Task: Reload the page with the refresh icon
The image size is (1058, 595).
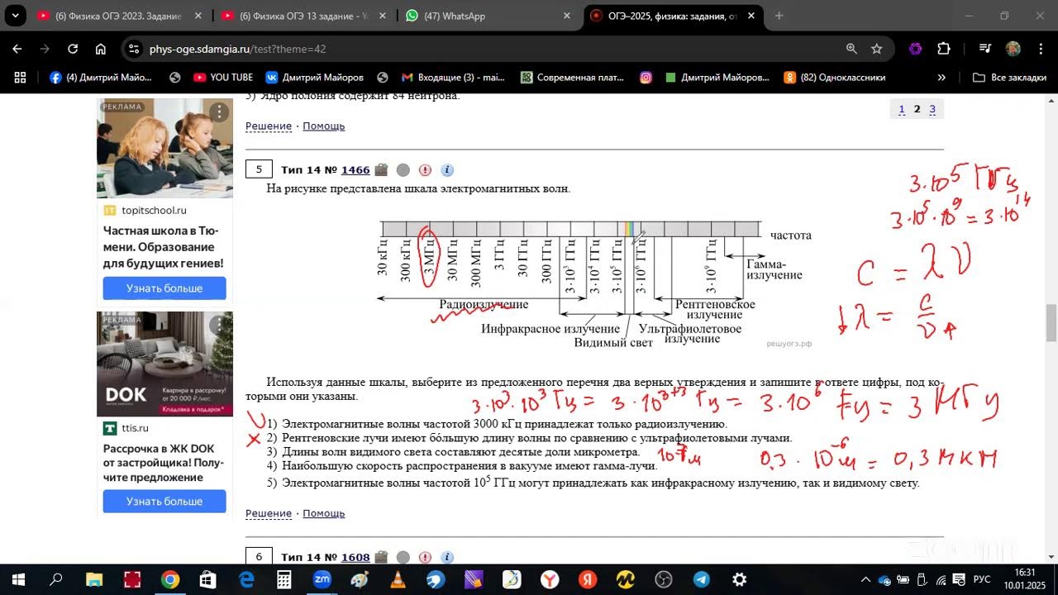Action: pos(73,49)
